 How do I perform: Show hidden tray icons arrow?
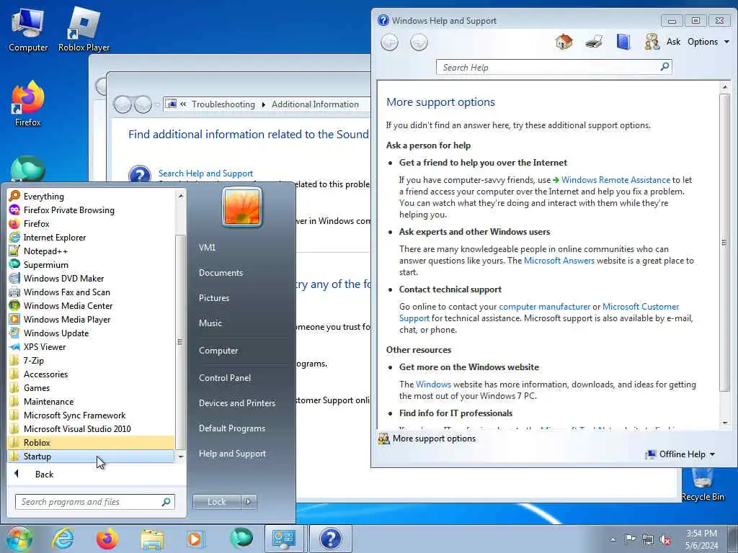click(x=613, y=540)
